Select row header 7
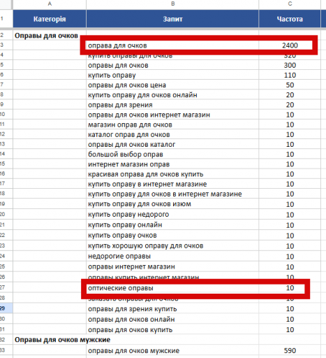 pos(6,85)
